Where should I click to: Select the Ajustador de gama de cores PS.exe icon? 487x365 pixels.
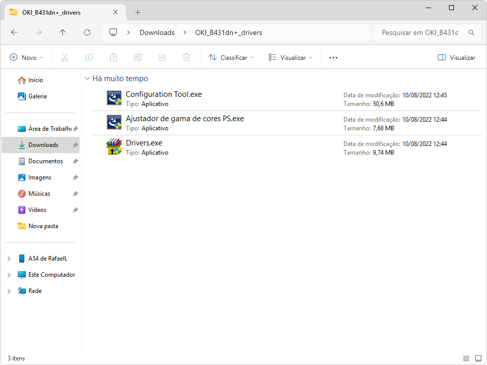(114, 122)
